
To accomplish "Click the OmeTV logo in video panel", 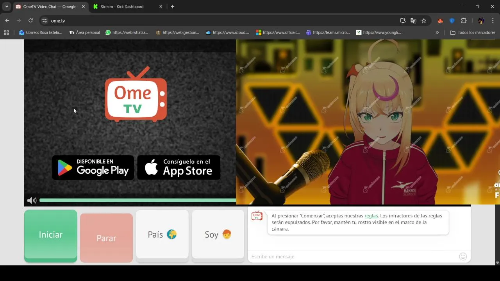I will pyautogui.click(x=136, y=94).
